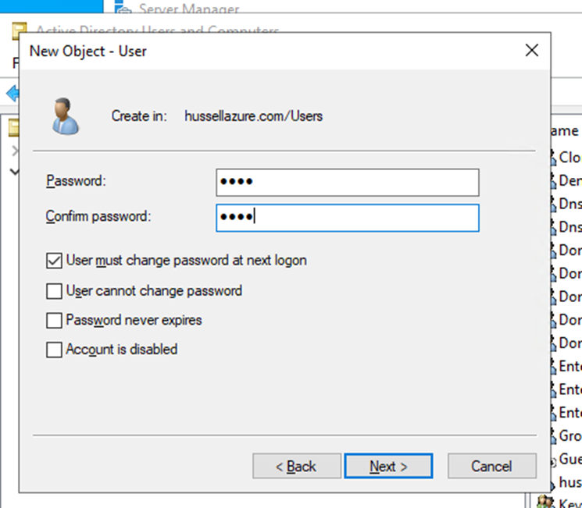Select the 'Clo' row in the users list
This screenshot has width=582, height=508.
point(566,157)
